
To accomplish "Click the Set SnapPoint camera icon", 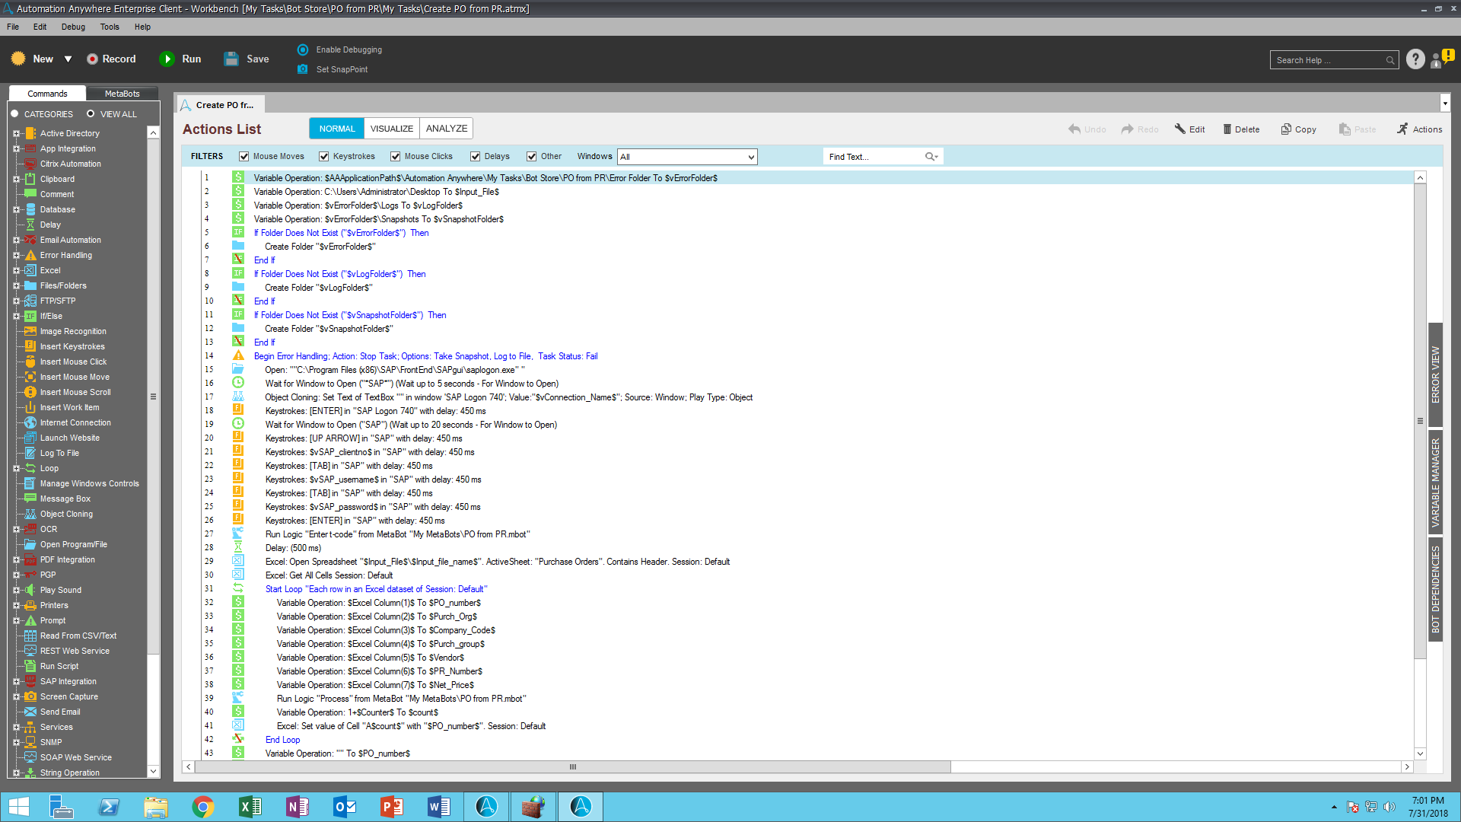I will 302,69.
